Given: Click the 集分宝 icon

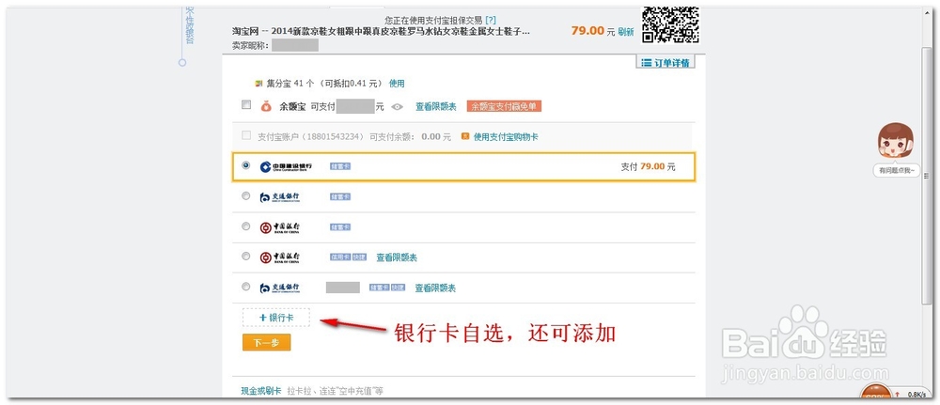Looking at the screenshot, I should click(258, 84).
